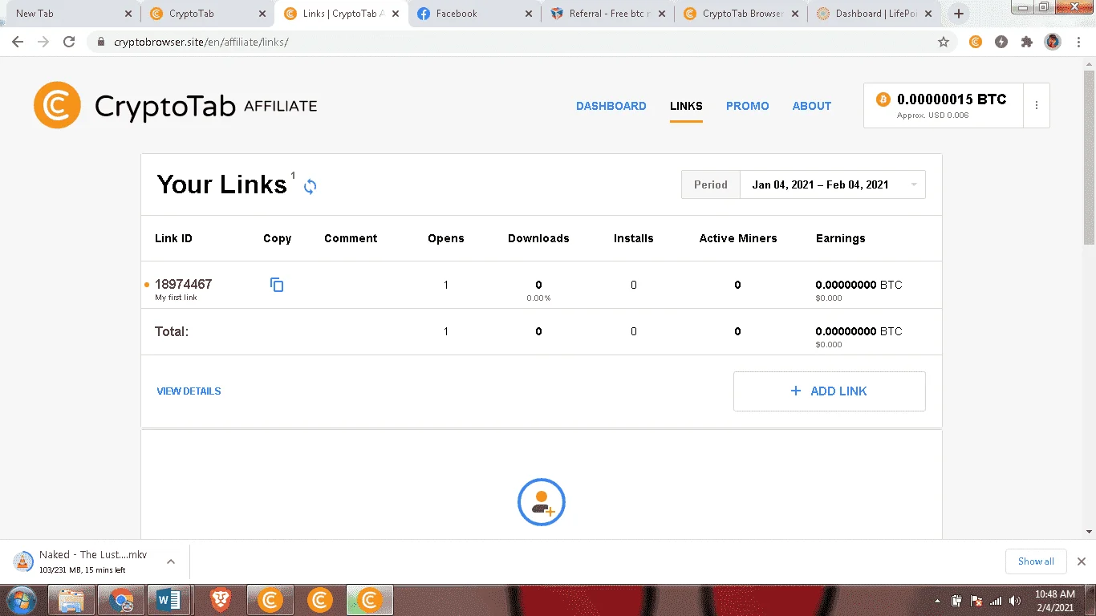Open the network signal tray icon
Viewport: 1096px width, 616px height.
click(x=996, y=600)
